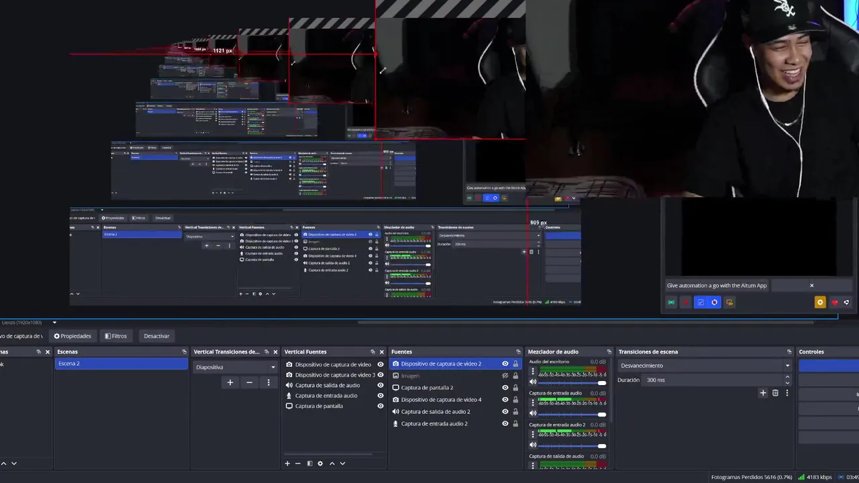Mute Audio del escritorio
859x483 pixels.
coord(533,382)
